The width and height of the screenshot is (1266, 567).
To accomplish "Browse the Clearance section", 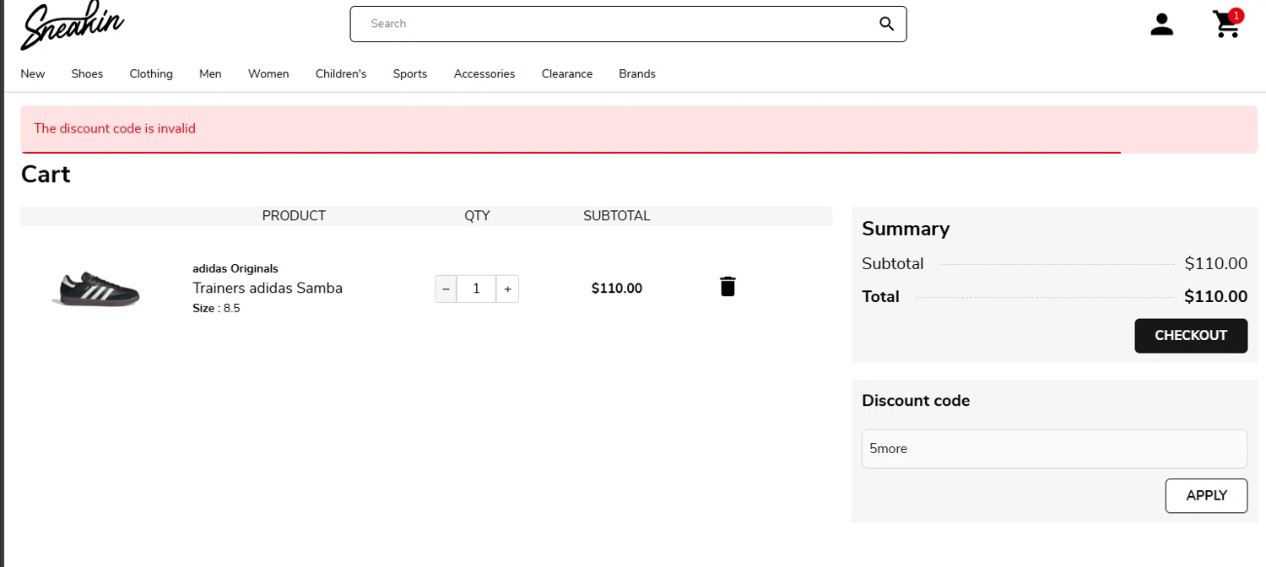I will point(567,74).
